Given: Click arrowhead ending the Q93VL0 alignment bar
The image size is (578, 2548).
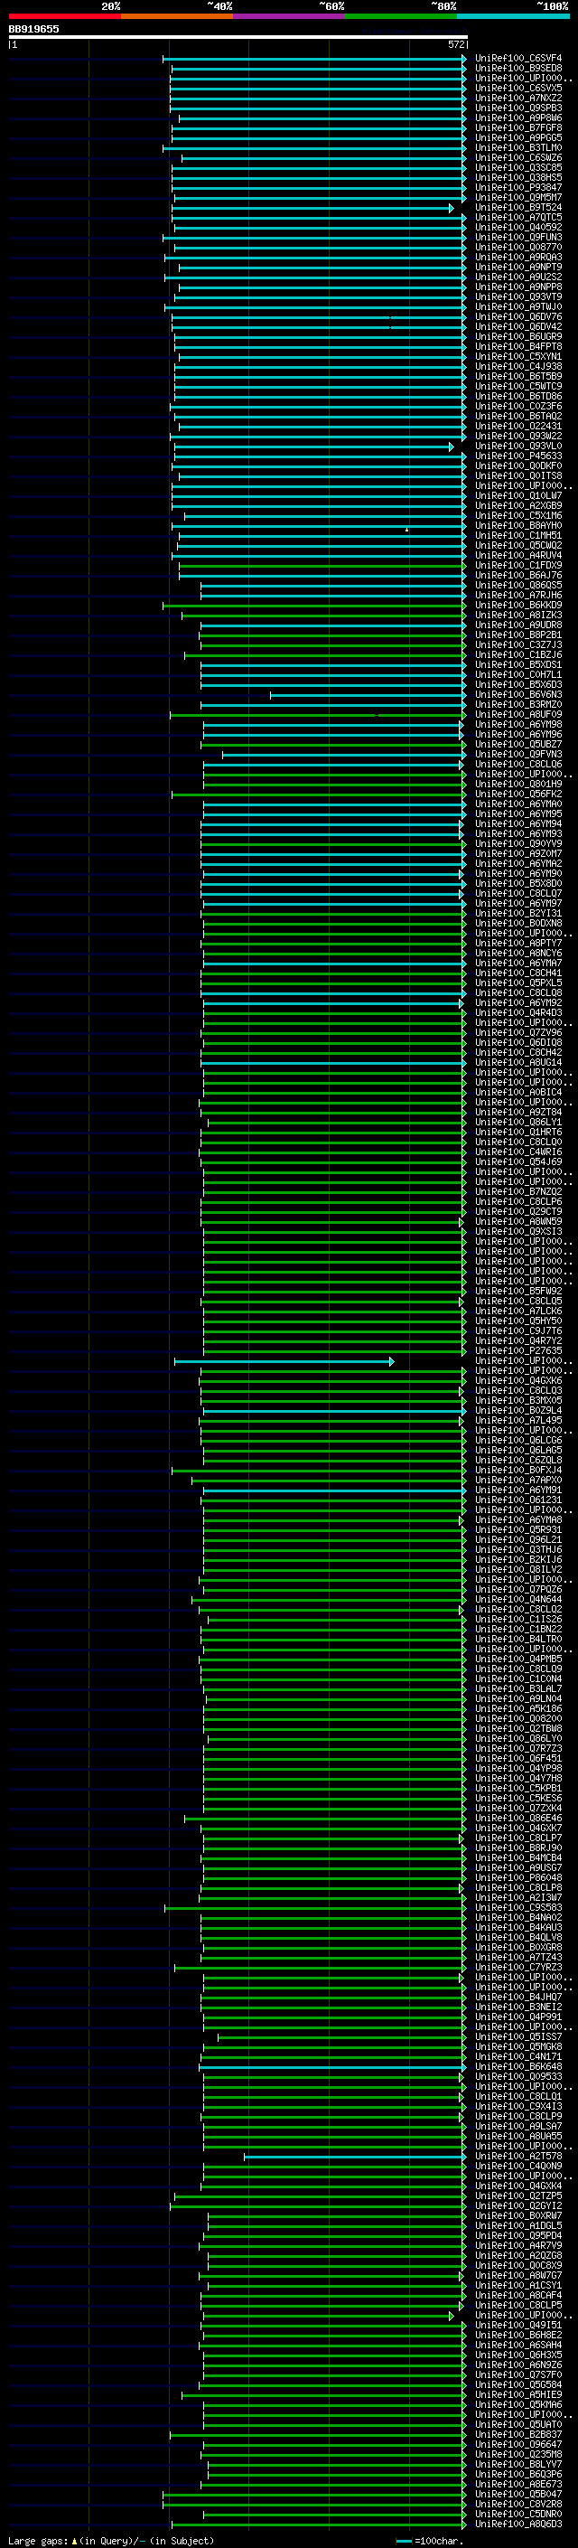Looking at the screenshot, I should [x=452, y=447].
